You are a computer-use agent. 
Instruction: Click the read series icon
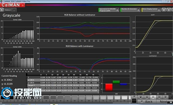click(x=153, y=97)
